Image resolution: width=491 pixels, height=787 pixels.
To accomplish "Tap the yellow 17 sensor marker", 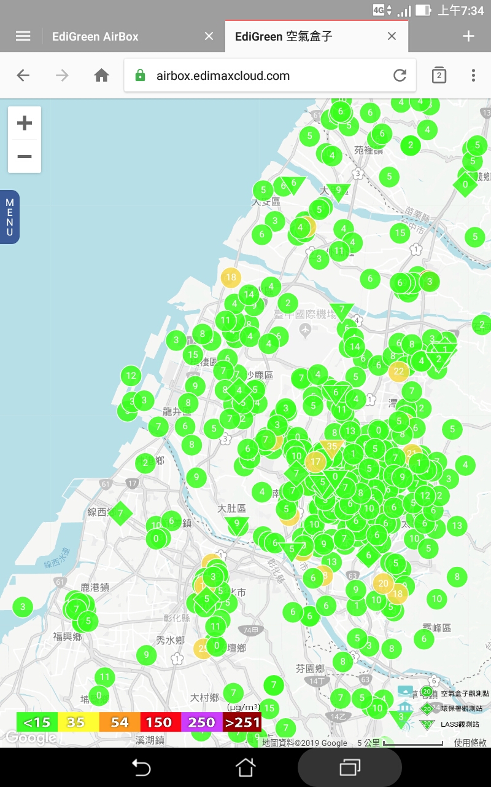I will point(316,461).
